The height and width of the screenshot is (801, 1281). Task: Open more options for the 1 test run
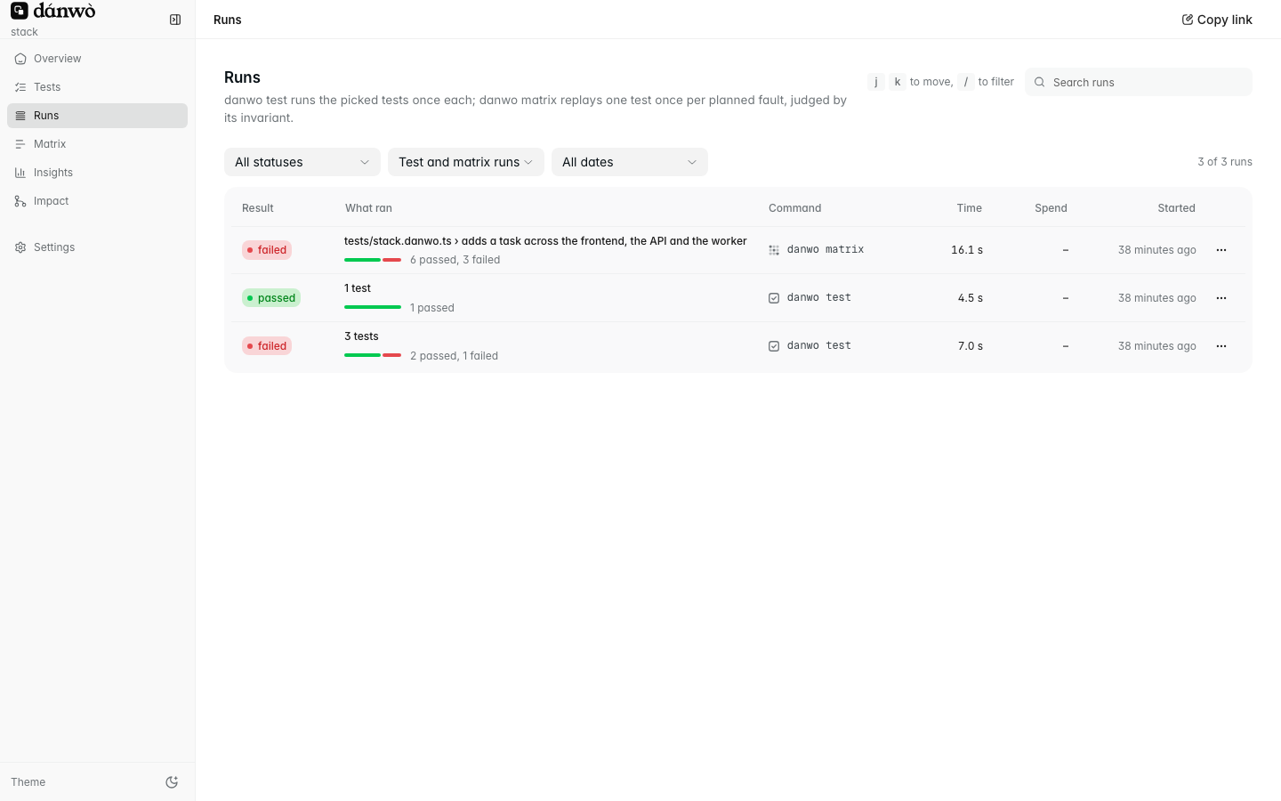pos(1221,298)
